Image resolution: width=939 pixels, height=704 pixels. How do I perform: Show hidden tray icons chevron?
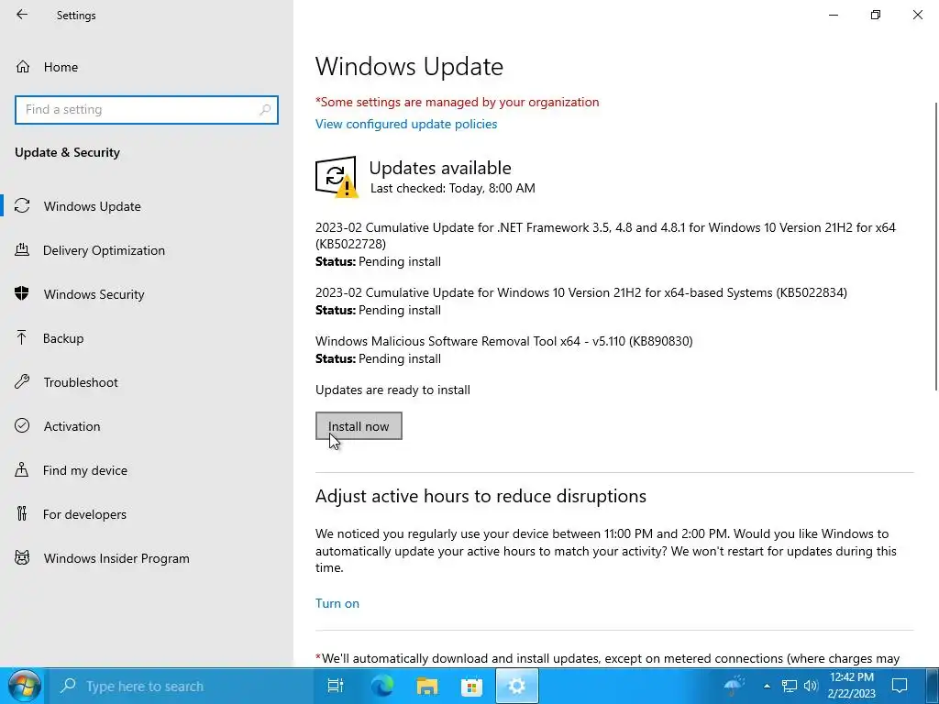coord(767,686)
